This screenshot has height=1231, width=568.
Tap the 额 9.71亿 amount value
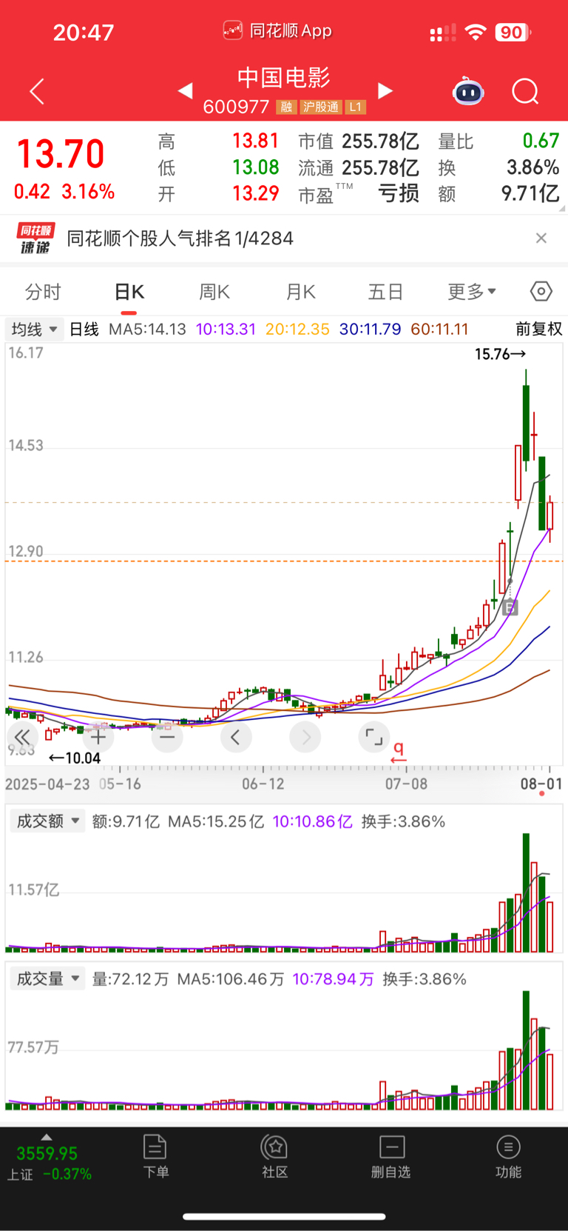point(530,194)
